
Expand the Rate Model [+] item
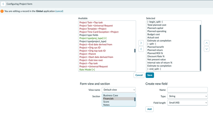tap(87, 70)
